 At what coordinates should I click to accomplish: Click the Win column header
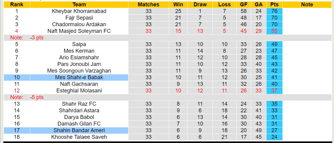[178, 5]
